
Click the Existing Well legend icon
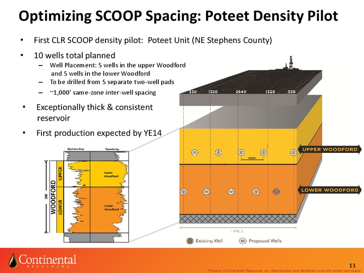pyautogui.click(x=190, y=241)
